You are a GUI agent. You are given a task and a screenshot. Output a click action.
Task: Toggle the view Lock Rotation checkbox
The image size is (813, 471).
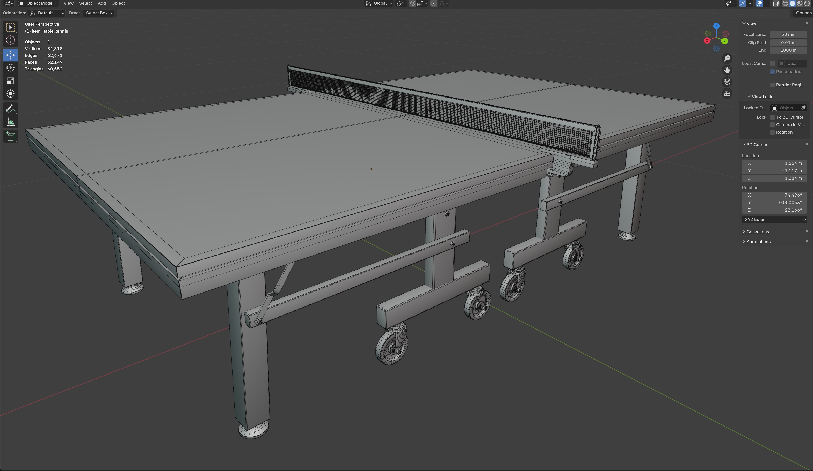(x=772, y=132)
